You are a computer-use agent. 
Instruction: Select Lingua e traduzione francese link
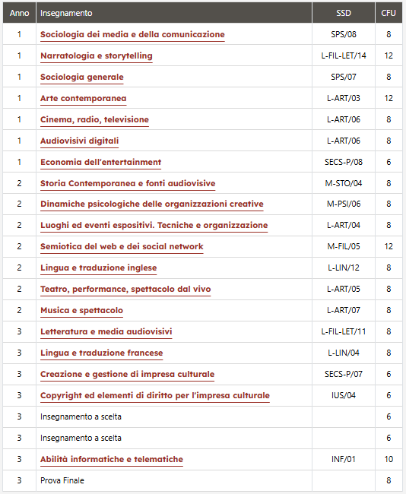click(102, 353)
